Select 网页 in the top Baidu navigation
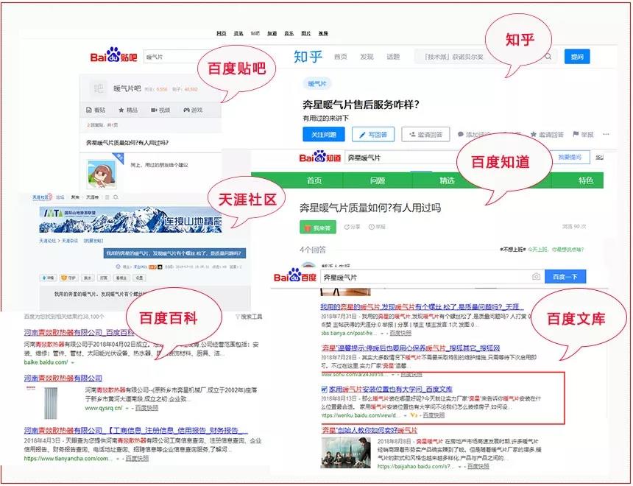 click(222, 34)
